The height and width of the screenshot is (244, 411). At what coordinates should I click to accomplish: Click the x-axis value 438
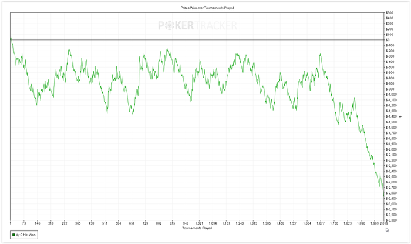click(91, 223)
